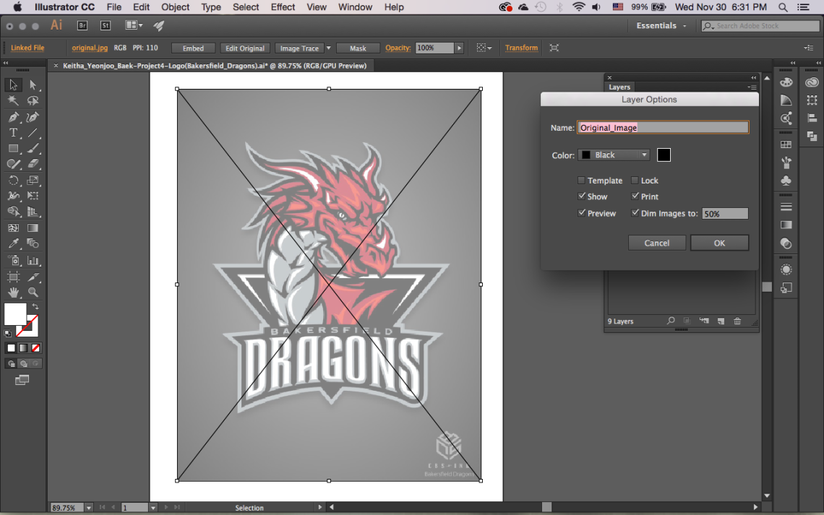
Task: Open the Apple menu
Action: point(17,7)
